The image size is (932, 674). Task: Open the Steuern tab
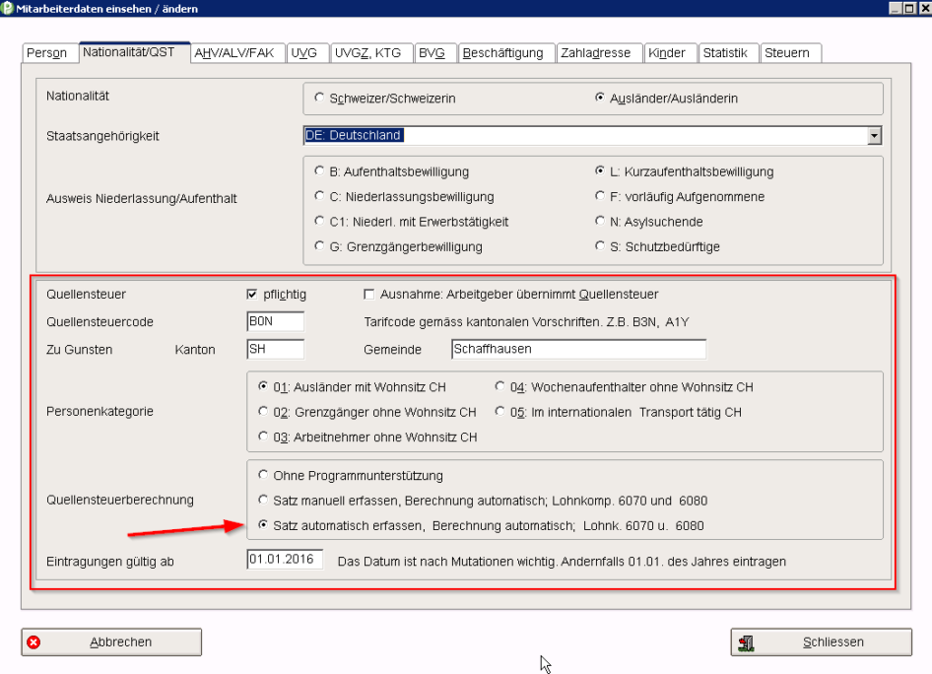pyautogui.click(x=789, y=53)
